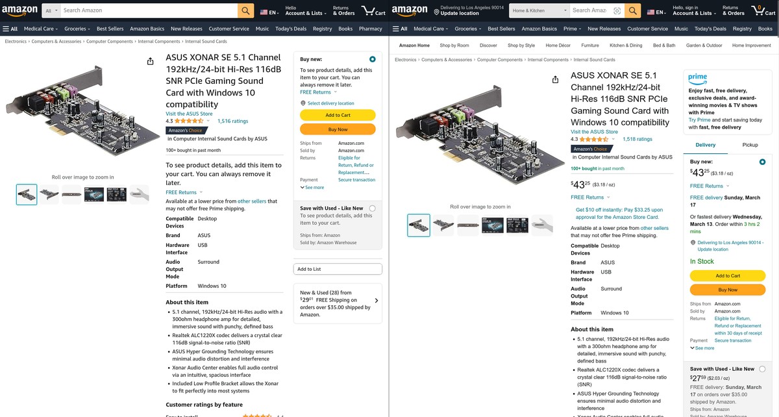Select 'Save with Used - Like New' radio in the left window

[x=372, y=208]
